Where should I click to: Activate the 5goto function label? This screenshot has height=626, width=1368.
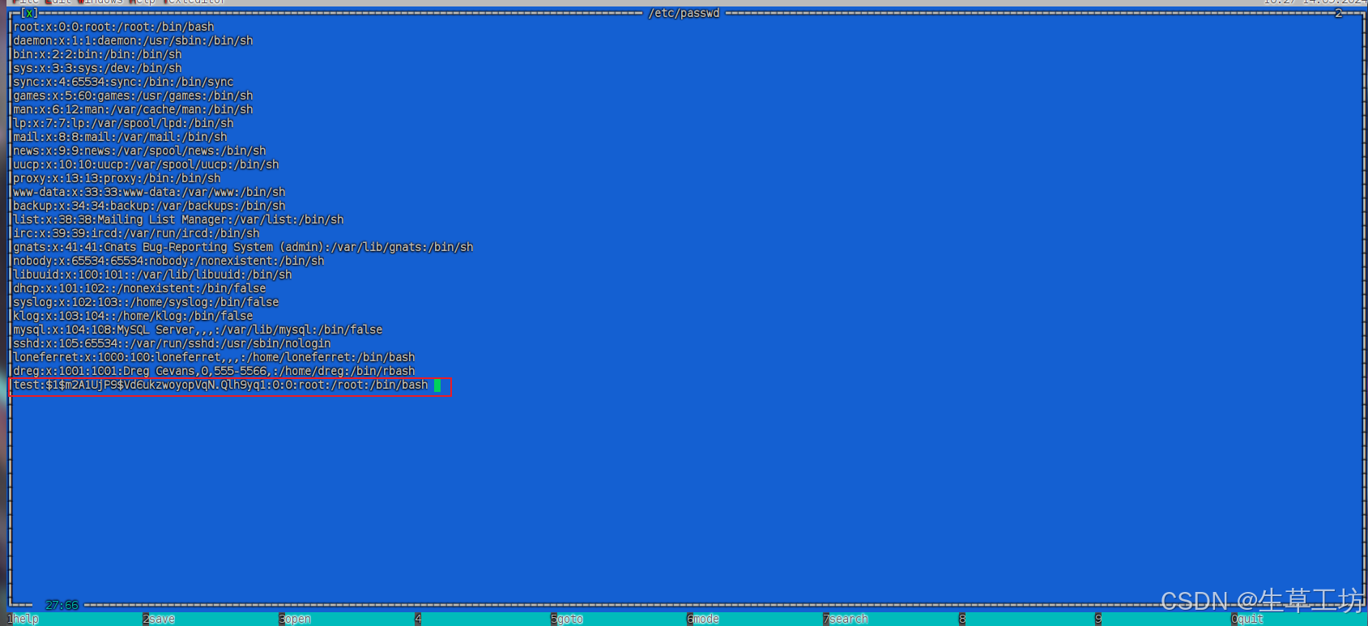pyautogui.click(x=567, y=619)
